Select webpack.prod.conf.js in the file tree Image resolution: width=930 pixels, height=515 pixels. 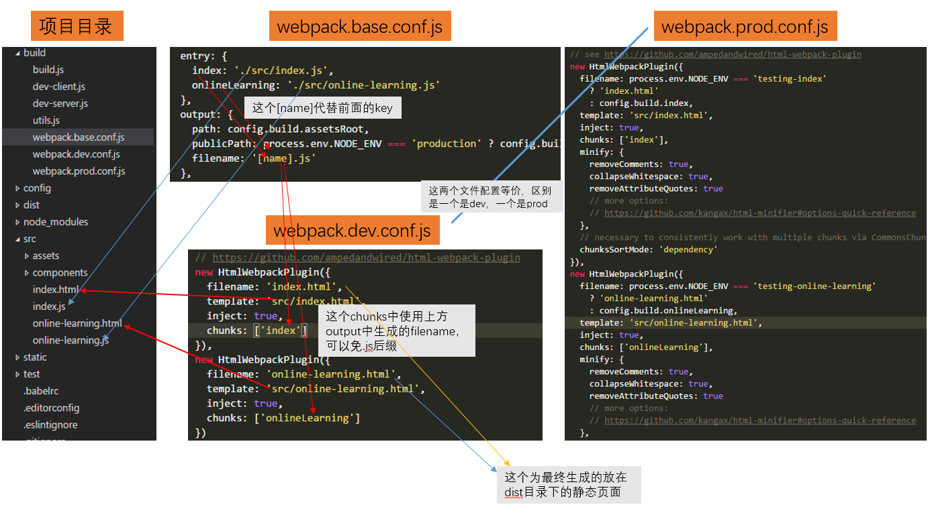click(x=79, y=171)
